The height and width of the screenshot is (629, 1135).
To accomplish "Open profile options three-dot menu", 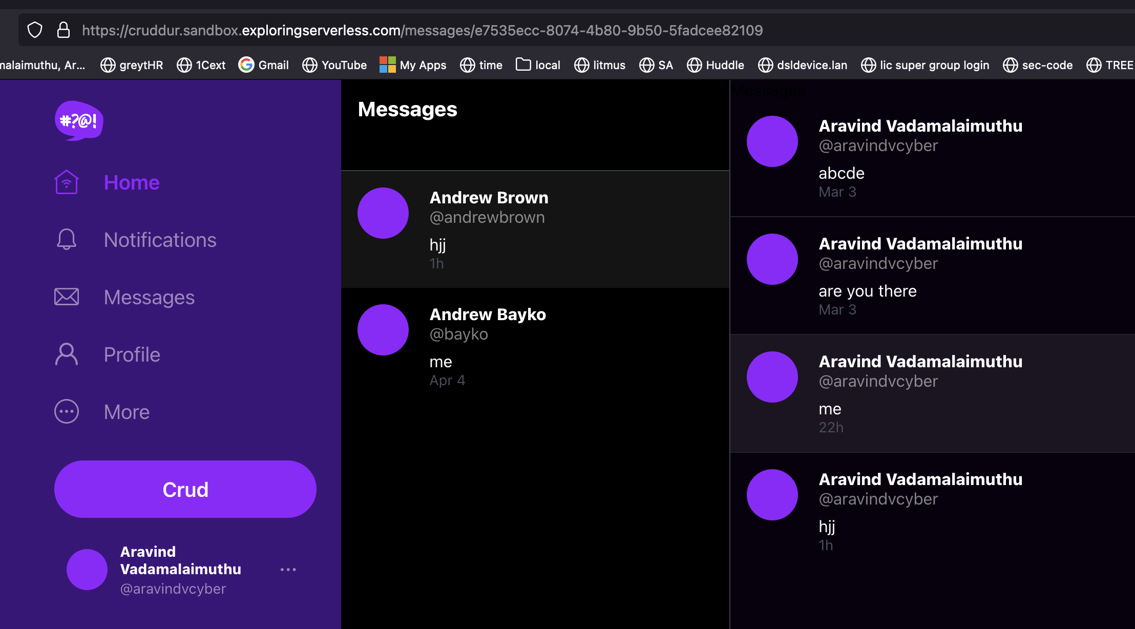I will tap(288, 569).
